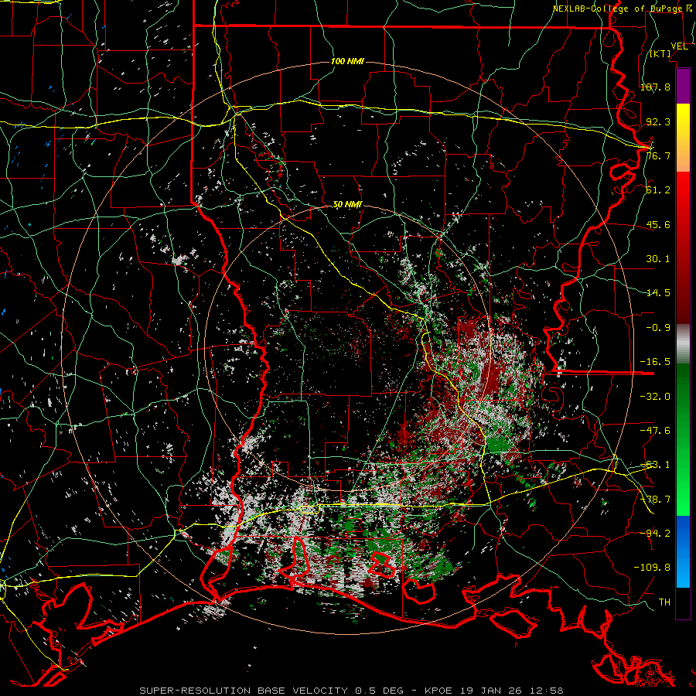
Task: Click the 100 NMI range ring label
Action: pos(347,61)
